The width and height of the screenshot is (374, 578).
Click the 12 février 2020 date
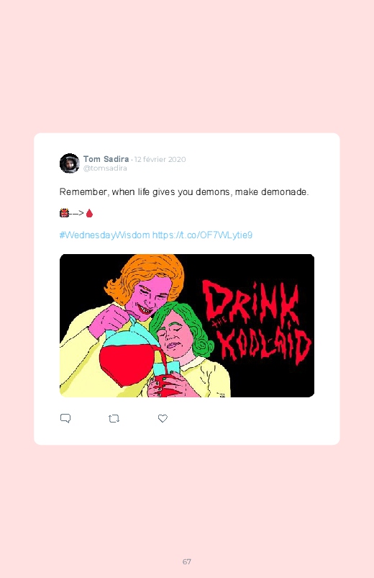pos(160,159)
